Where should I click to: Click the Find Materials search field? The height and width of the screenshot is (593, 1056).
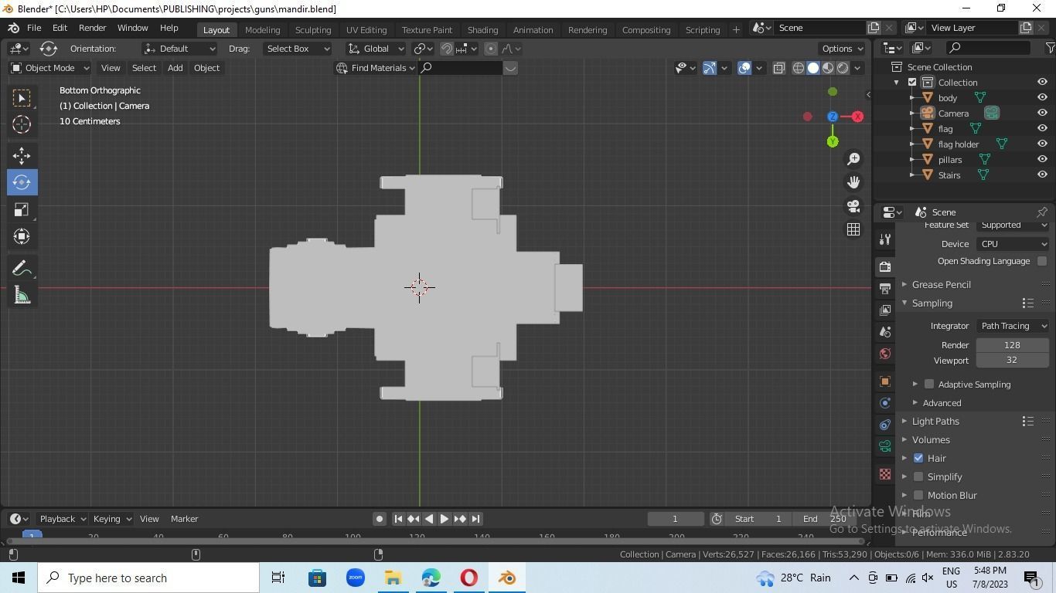(x=461, y=68)
